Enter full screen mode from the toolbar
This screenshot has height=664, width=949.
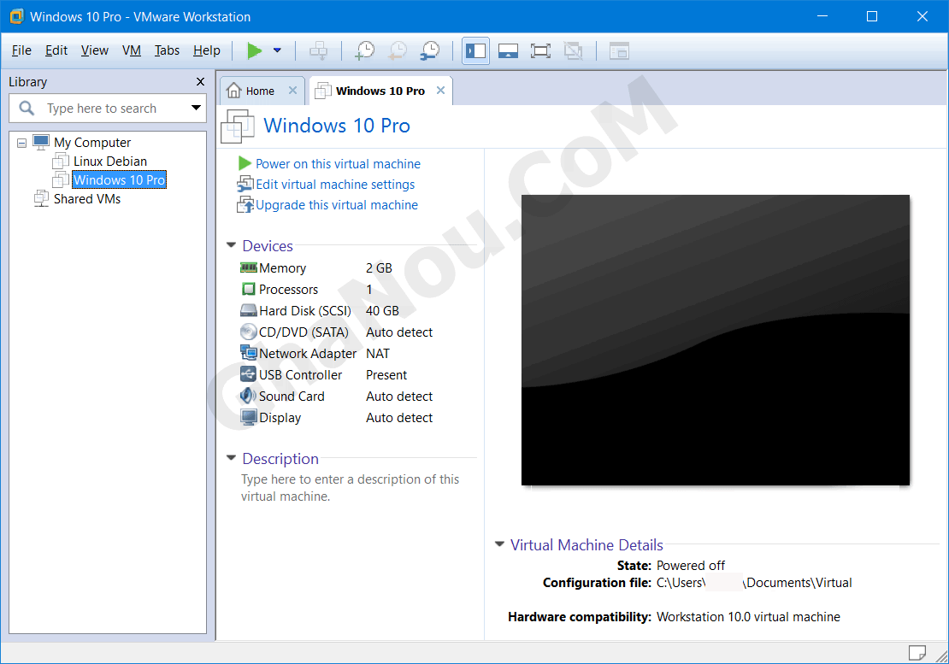pyautogui.click(x=540, y=50)
